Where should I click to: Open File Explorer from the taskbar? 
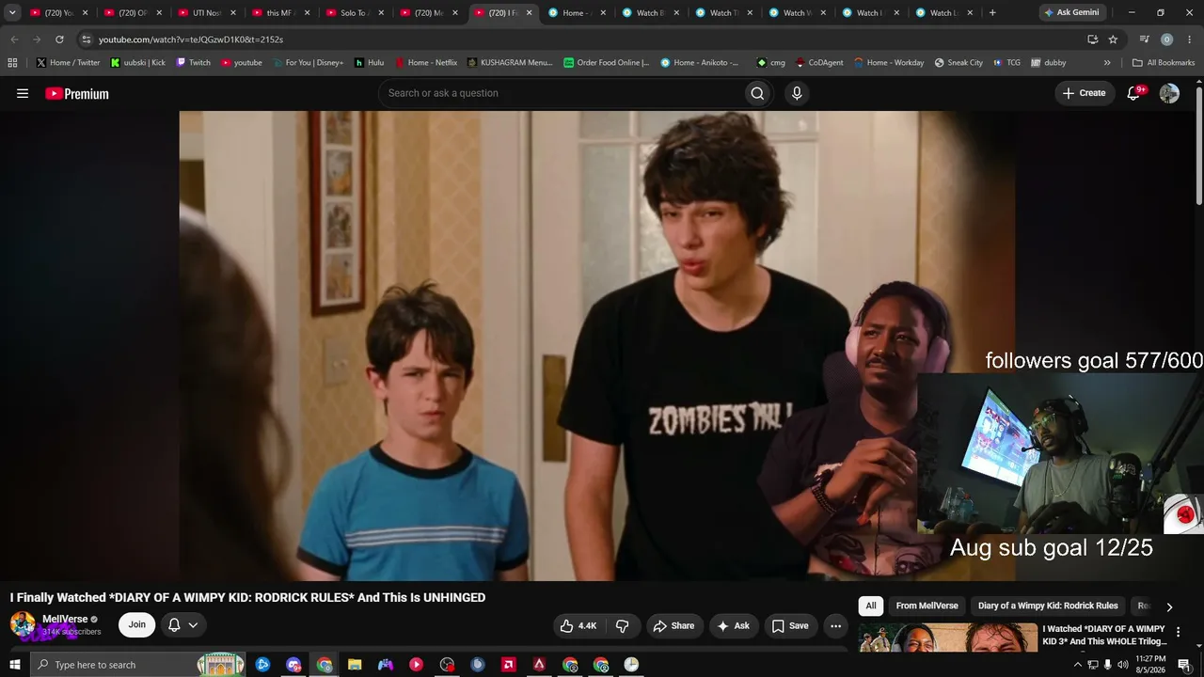[x=355, y=665]
